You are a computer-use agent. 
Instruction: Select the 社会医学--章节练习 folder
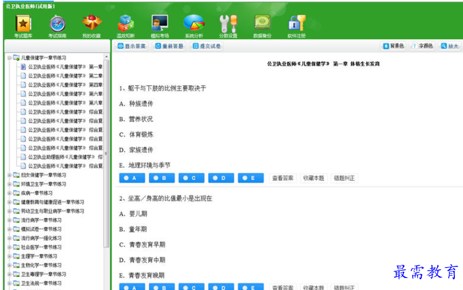click(x=41, y=247)
